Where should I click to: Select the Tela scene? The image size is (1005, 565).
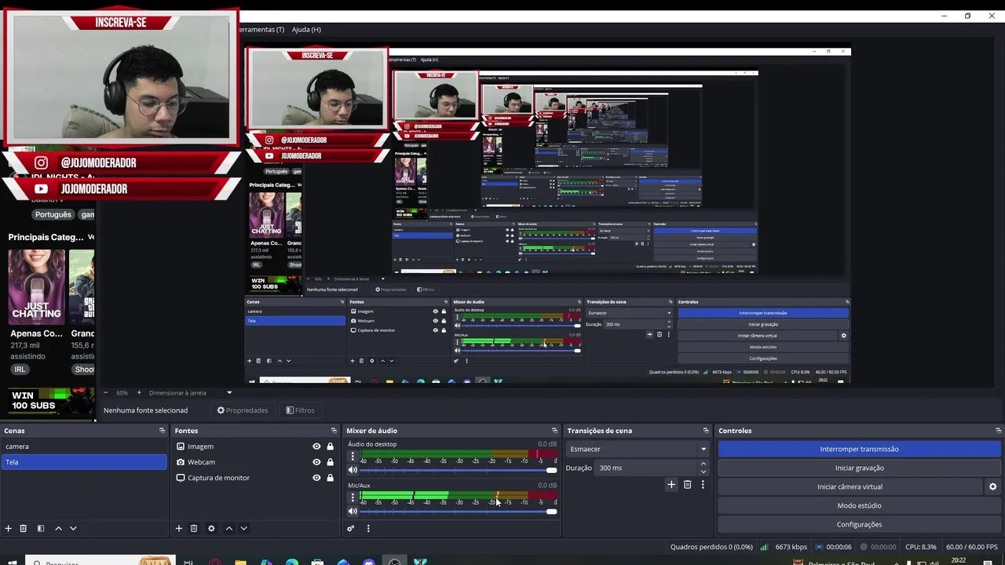[x=83, y=462]
